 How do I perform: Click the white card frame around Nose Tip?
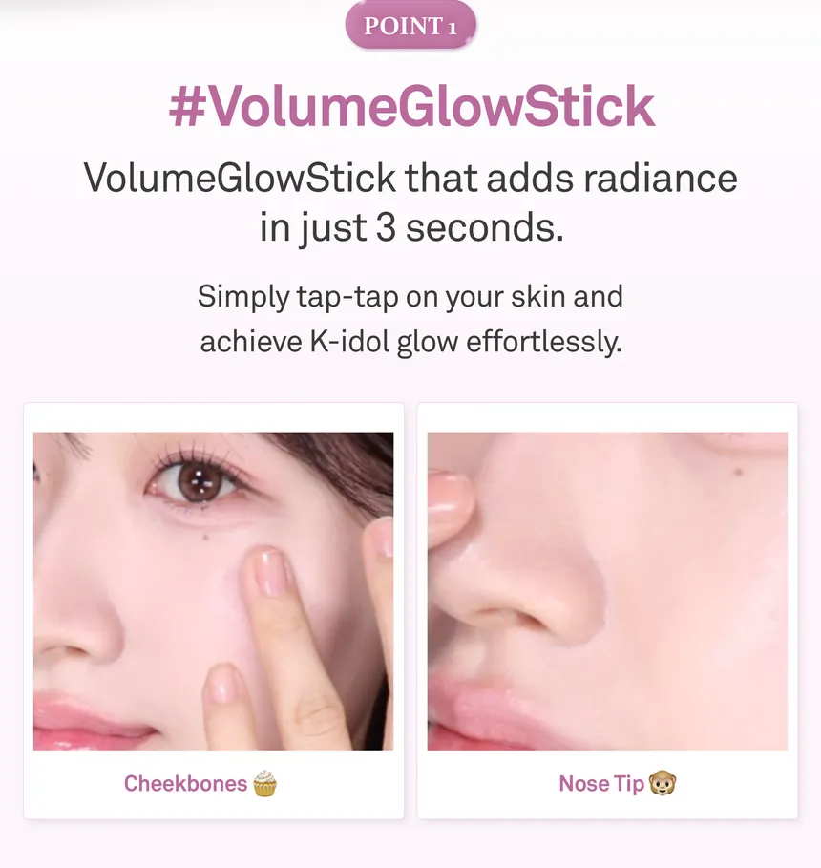(607, 611)
